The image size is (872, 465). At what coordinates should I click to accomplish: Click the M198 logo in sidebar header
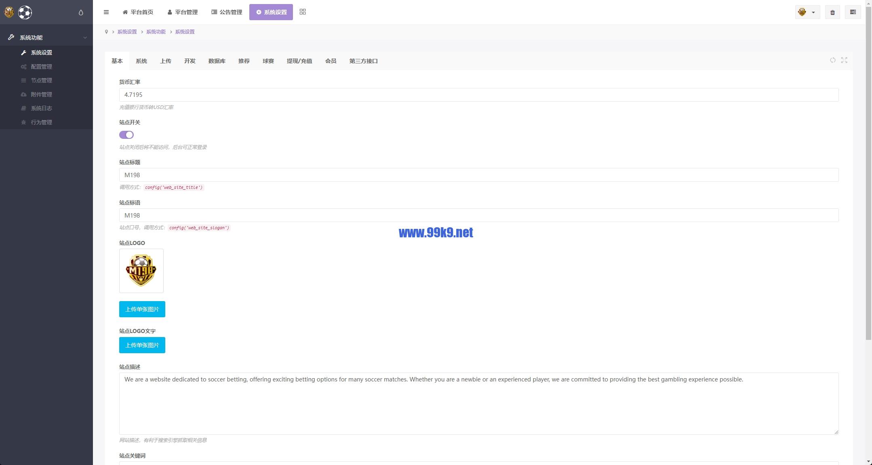pyautogui.click(x=9, y=13)
